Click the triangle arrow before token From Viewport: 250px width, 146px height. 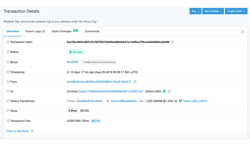[x=67, y=101]
